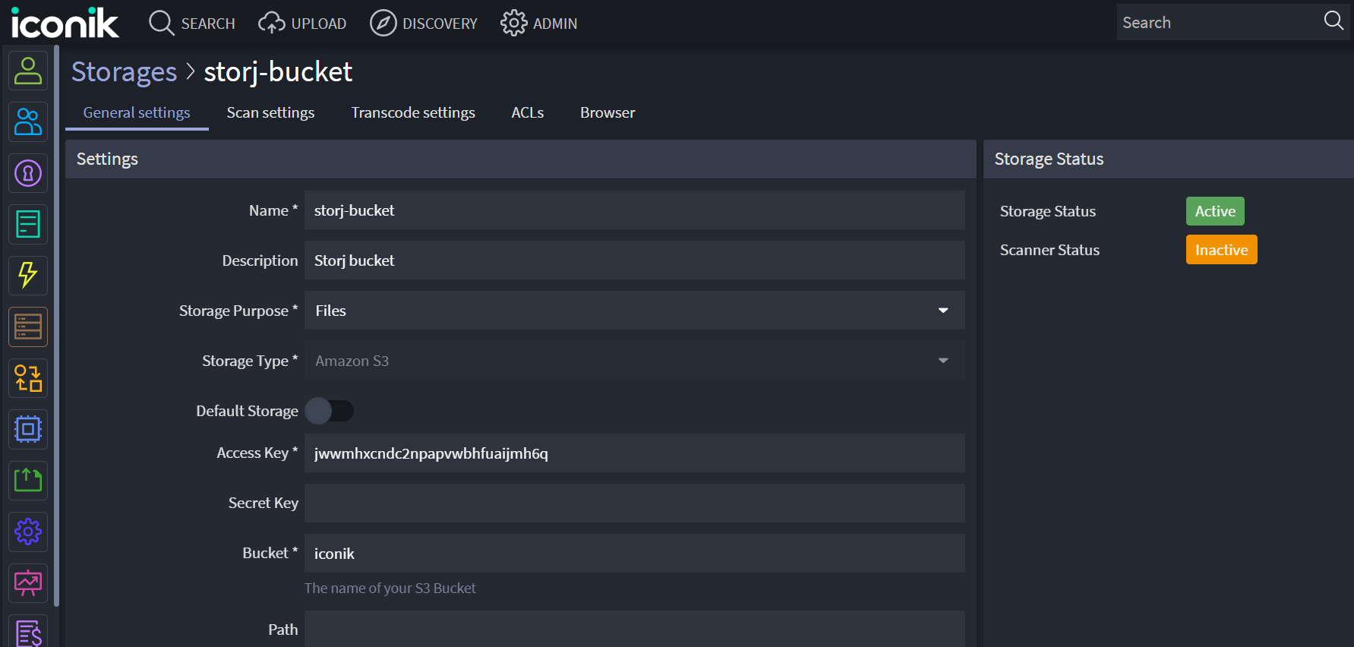
Task: Click the Storage Status panel heading
Action: point(1049,159)
